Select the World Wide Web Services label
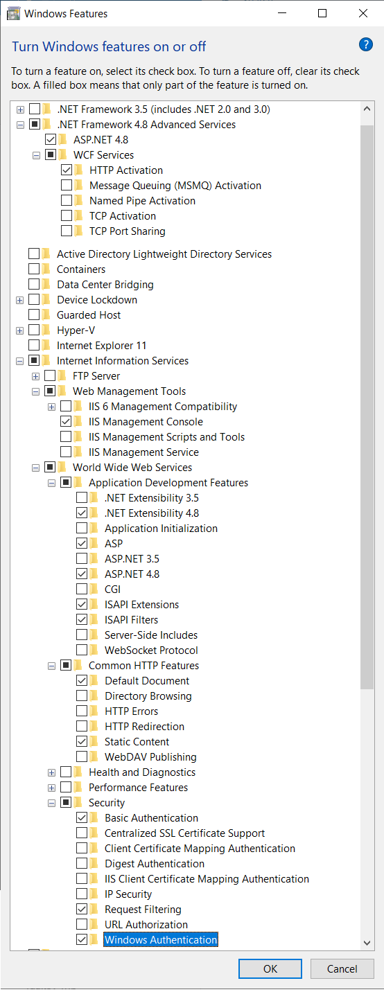 pos(132,468)
